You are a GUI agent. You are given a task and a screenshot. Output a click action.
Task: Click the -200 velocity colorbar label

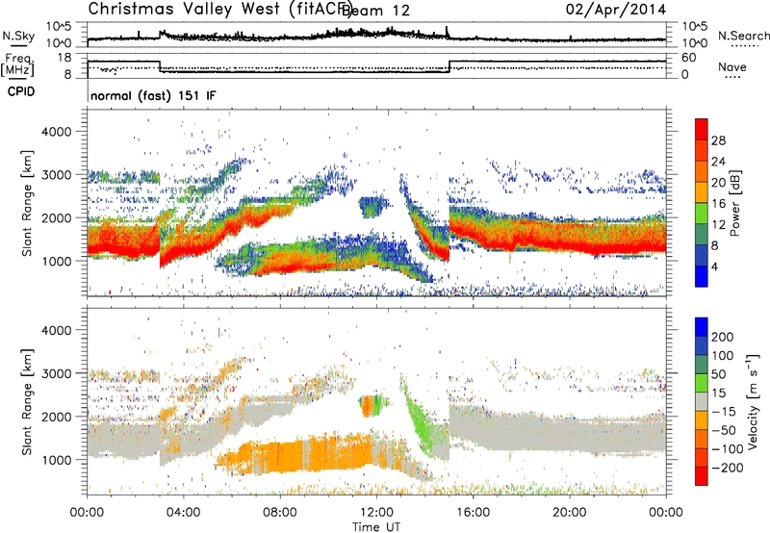728,468
